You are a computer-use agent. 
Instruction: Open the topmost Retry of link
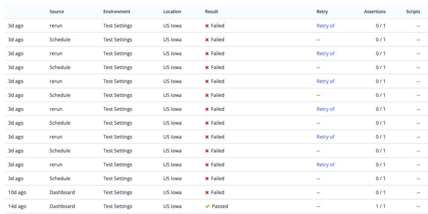325,26
